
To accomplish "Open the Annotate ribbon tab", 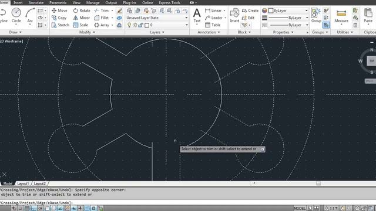I will 36,2.
